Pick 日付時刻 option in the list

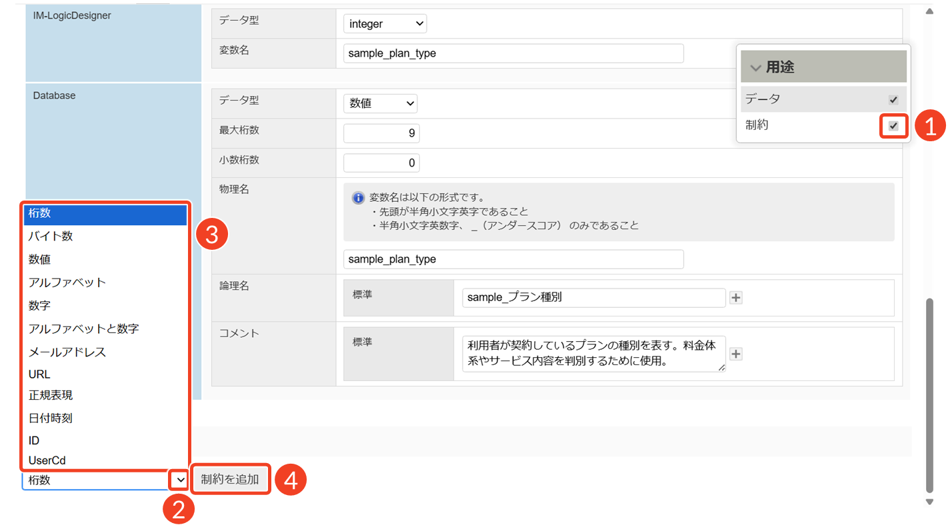(51, 418)
